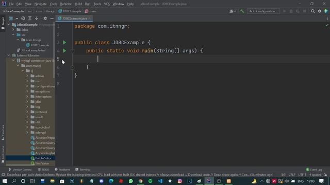Open IDE settings gear in top toolbar

[x=320, y=11]
